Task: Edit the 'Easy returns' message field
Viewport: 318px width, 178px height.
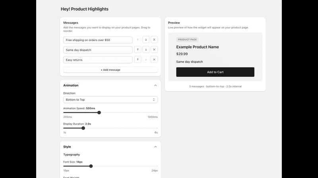Action: click(x=98, y=60)
